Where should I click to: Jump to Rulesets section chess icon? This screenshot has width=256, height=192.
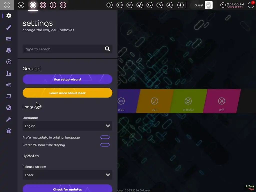(x=9, y=73)
